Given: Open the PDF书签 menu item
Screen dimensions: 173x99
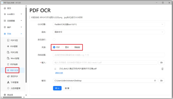Looking at the screenshot, I should coord(14,40).
